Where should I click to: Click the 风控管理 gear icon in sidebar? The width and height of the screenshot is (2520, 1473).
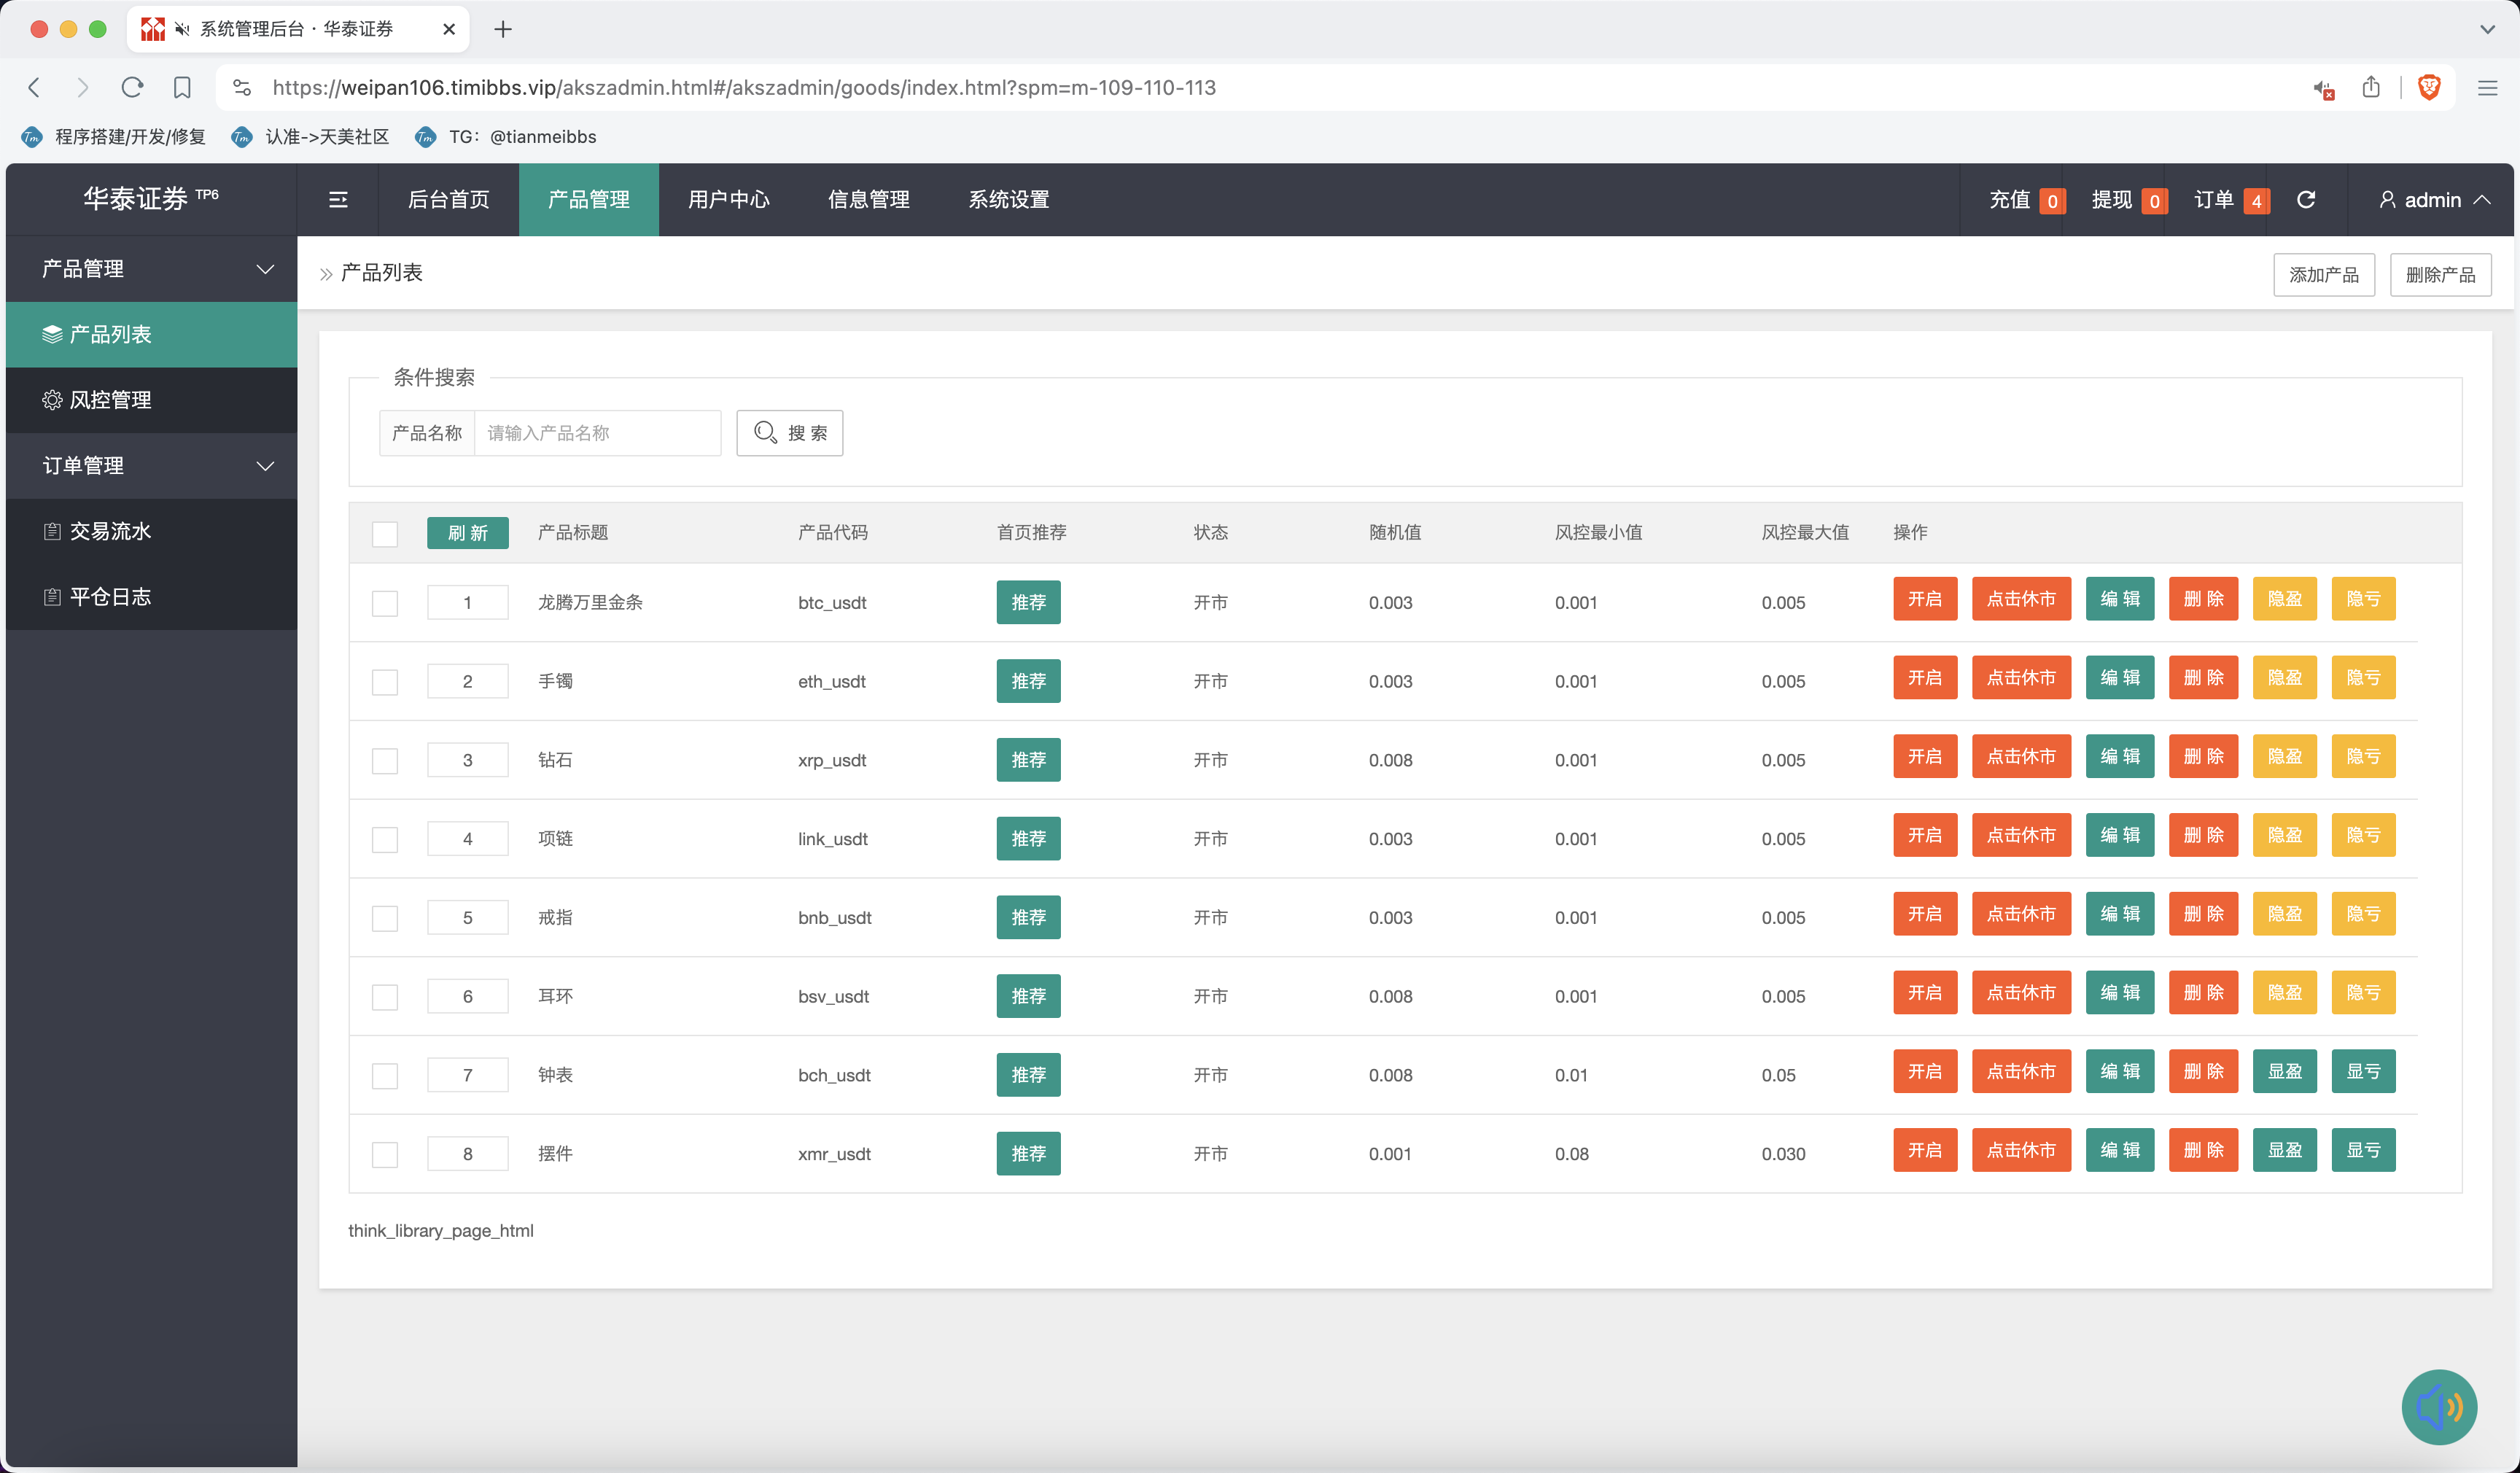pyautogui.click(x=52, y=400)
